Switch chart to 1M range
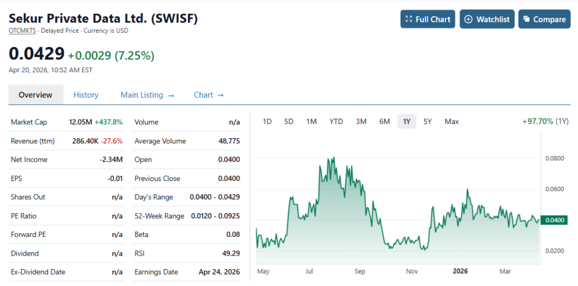The height and width of the screenshot is (286, 578). [311, 121]
